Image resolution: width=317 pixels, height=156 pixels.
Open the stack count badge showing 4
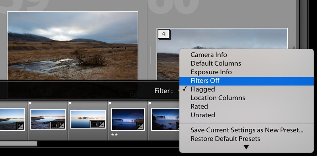164,34
